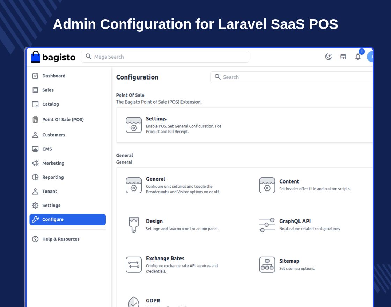This screenshot has height=307, width=391.
Task: Toggle dark mode moon icon
Action: click(x=329, y=57)
